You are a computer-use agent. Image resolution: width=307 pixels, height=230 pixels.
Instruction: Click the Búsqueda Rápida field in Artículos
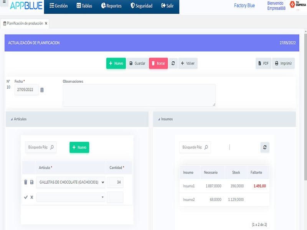(38, 147)
